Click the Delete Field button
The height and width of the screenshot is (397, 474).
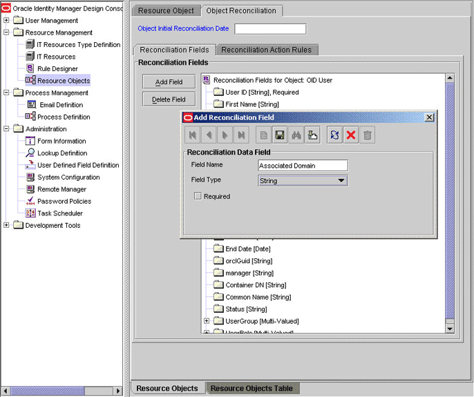click(x=169, y=99)
